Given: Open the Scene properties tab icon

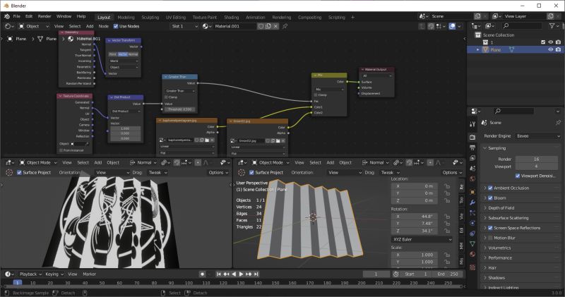Looking at the screenshot, I should click(472, 169).
